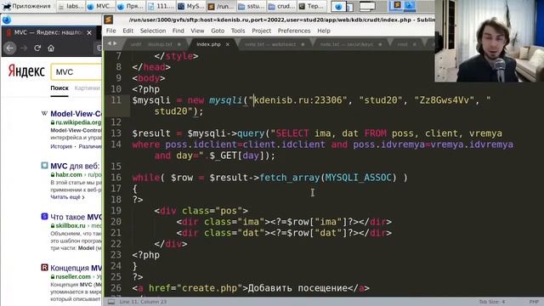
Task: Select the first workspace switcher thumbnail
Action: [342, 6]
